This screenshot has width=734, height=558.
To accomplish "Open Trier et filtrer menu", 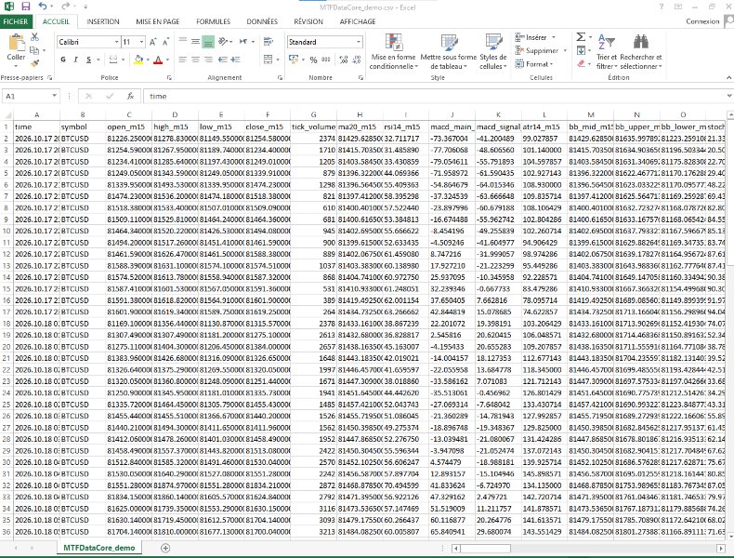I will point(607,51).
